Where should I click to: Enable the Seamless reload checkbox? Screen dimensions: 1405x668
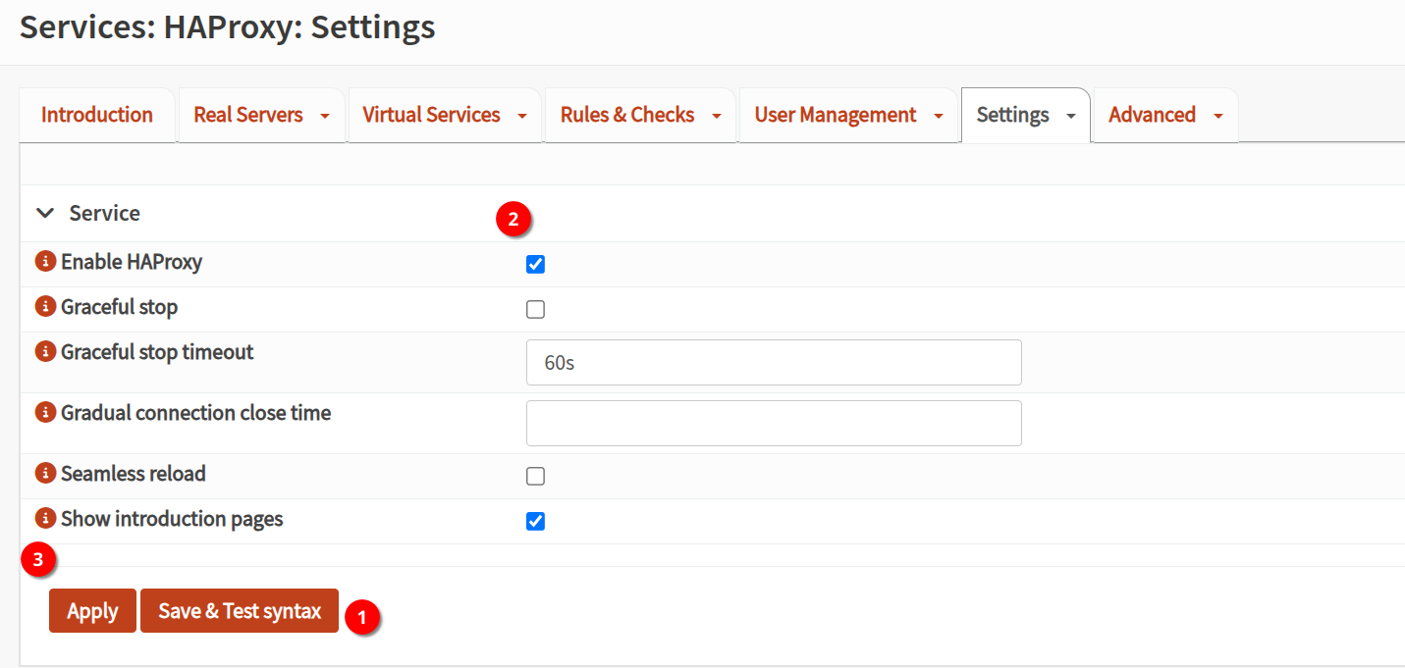point(535,477)
